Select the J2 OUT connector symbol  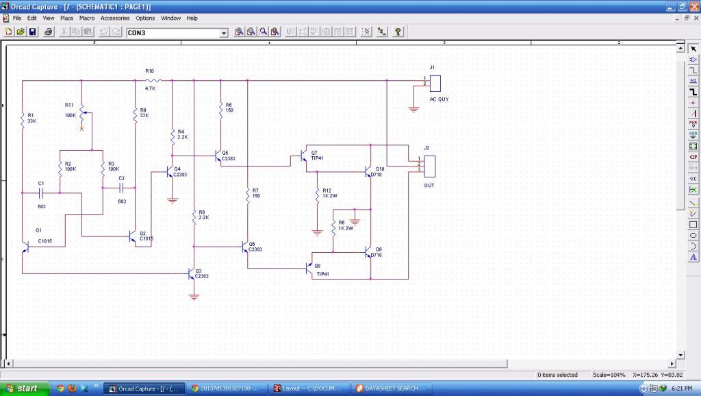coord(429,166)
